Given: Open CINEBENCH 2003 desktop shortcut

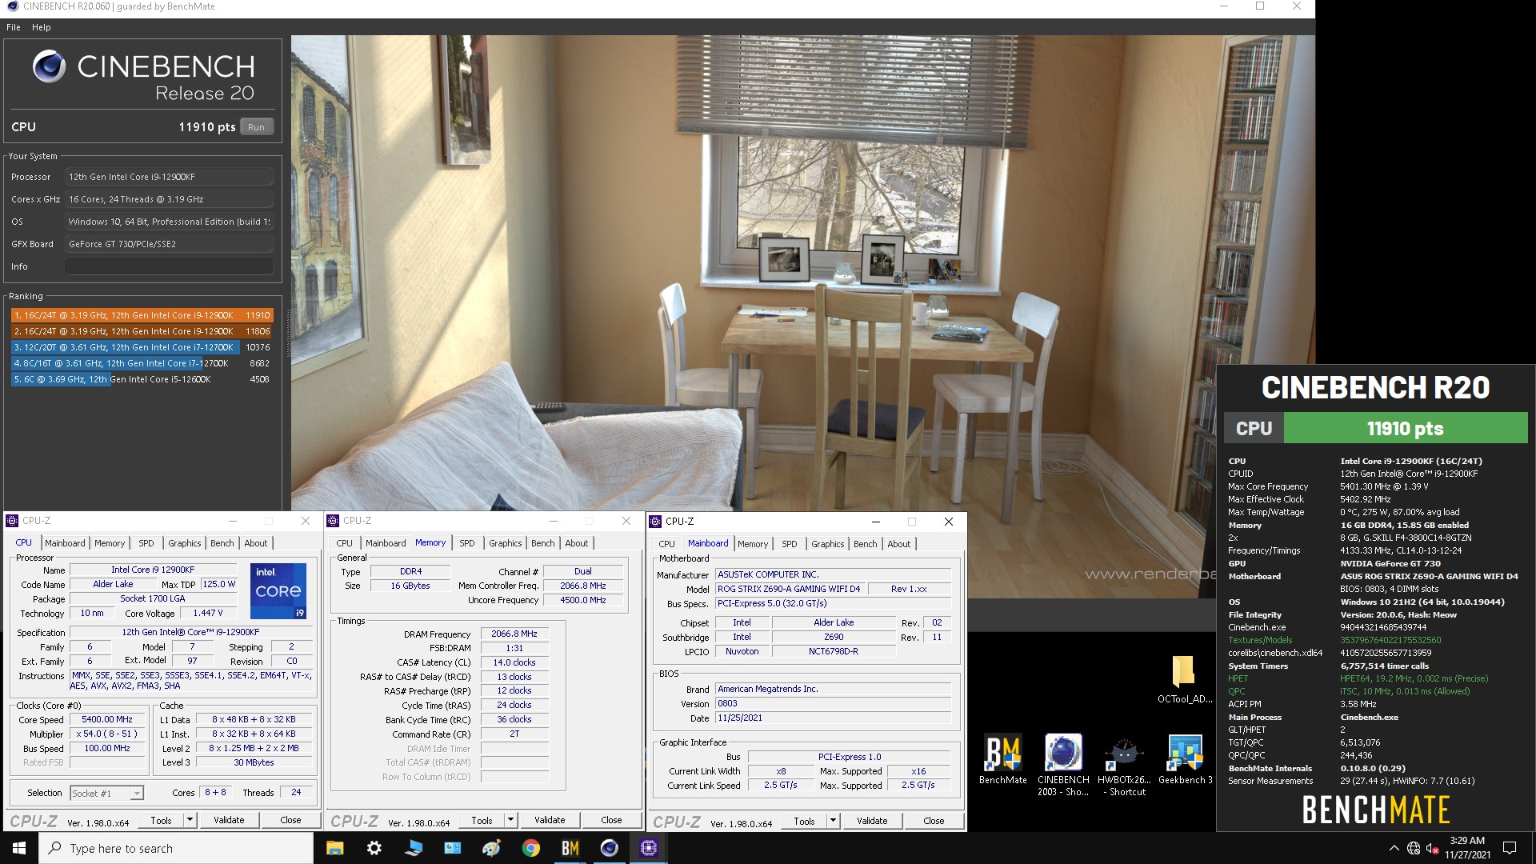Looking at the screenshot, I should [1063, 766].
